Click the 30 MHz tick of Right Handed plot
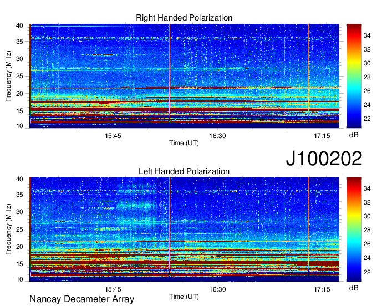This screenshot has height=306, width=377. [x=19, y=59]
